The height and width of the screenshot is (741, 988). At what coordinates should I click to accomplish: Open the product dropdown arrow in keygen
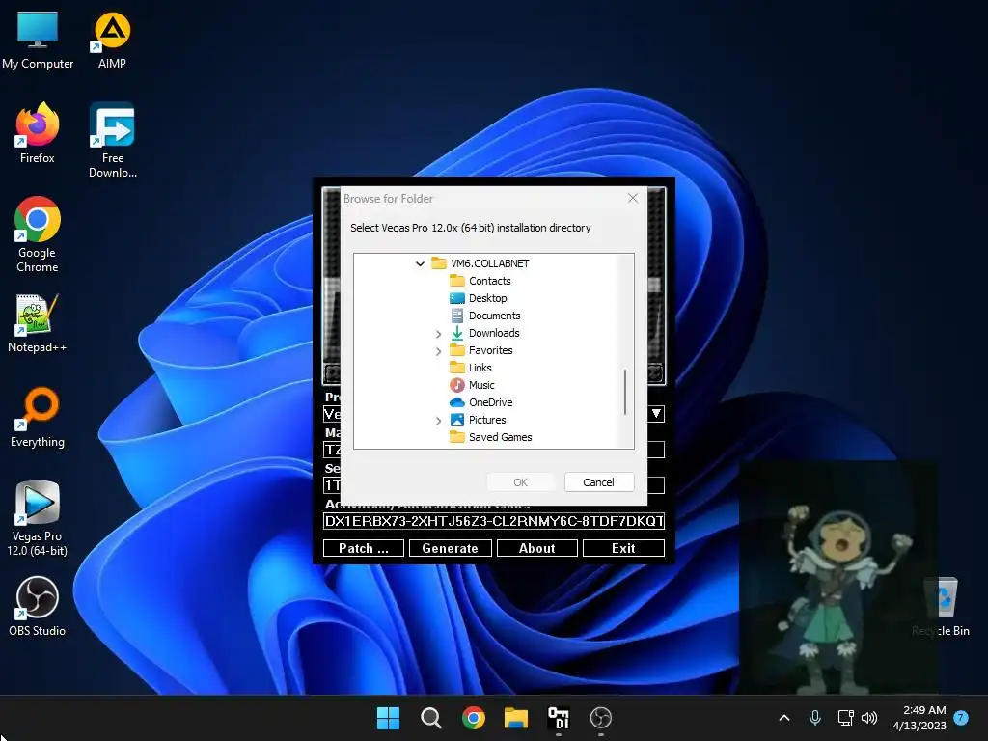click(656, 414)
